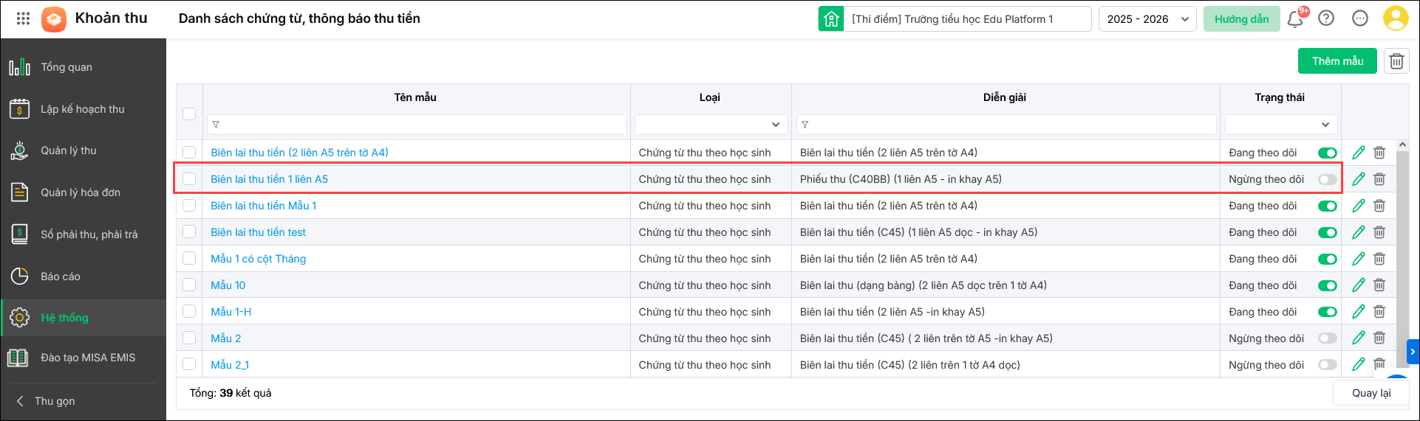Tick the checkbox for Mẫu 2 row
This screenshot has width=1420, height=421.
[x=190, y=338]
